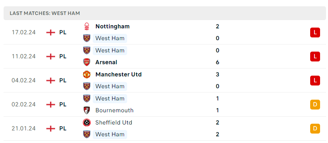Open the Manchester Utd team link
The image size is (328, 143).
(x=118, y=74)
